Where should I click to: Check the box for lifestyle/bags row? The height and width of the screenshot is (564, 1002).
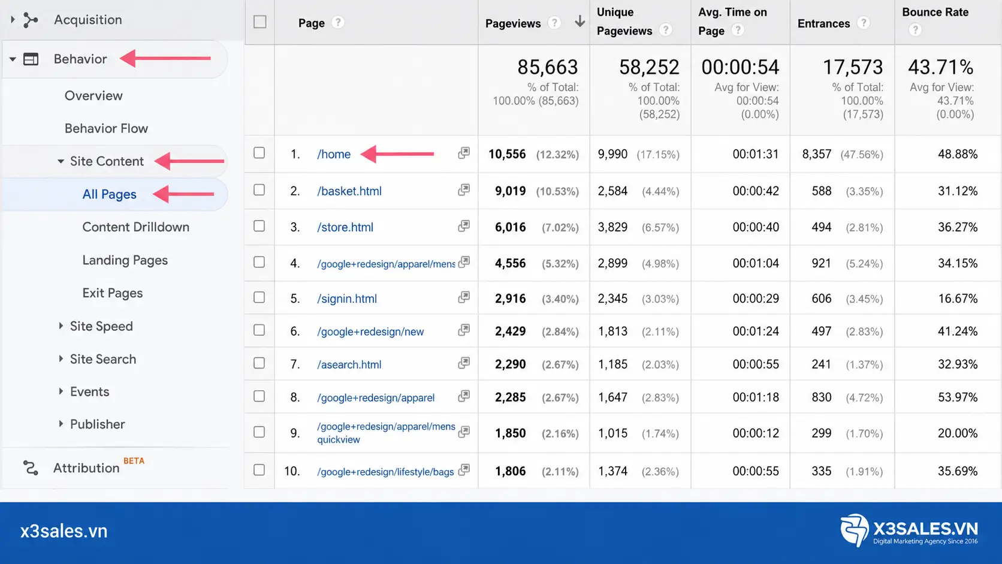[x=259, y=470]
